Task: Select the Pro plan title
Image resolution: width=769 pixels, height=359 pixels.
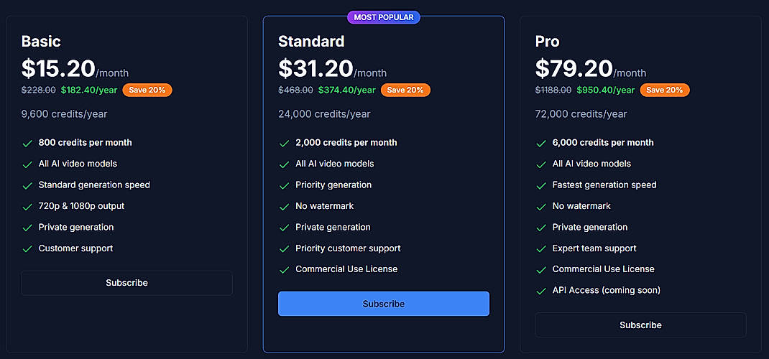Action: 548,42
